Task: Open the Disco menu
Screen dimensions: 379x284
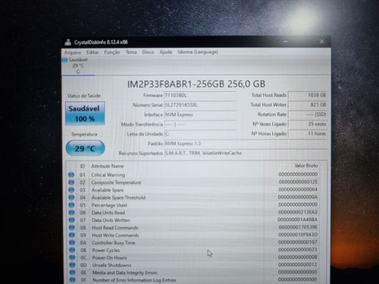Action: point(148,52)
